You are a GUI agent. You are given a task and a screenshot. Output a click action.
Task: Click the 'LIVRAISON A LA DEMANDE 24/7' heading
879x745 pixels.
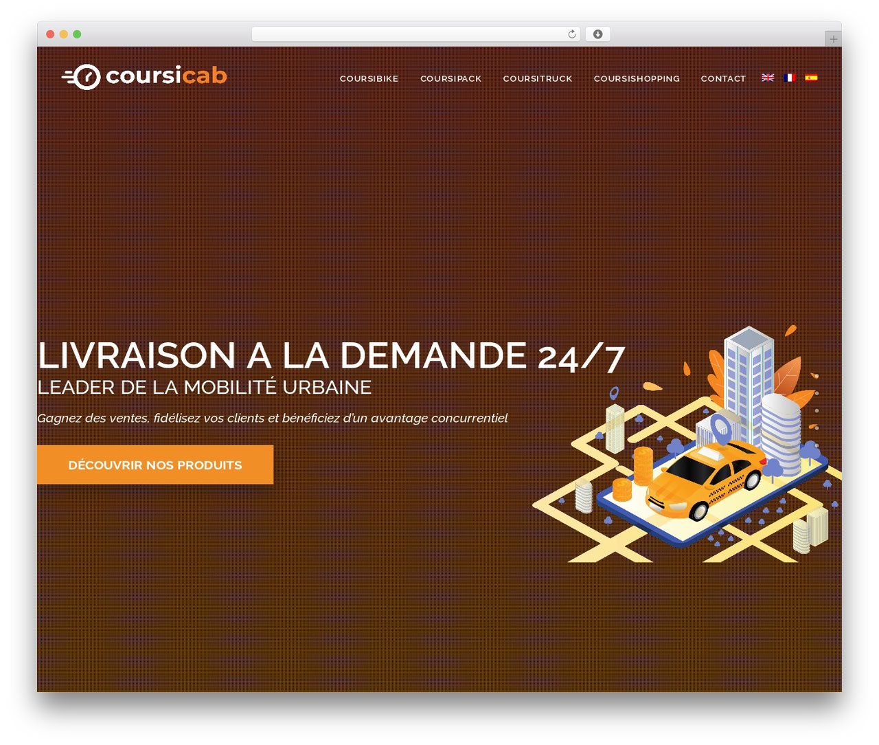pyautogui.click(x=331, y=356)
